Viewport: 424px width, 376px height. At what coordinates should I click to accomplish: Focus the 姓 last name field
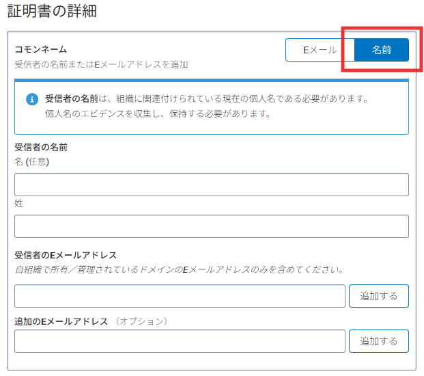(x=212, y=226)
